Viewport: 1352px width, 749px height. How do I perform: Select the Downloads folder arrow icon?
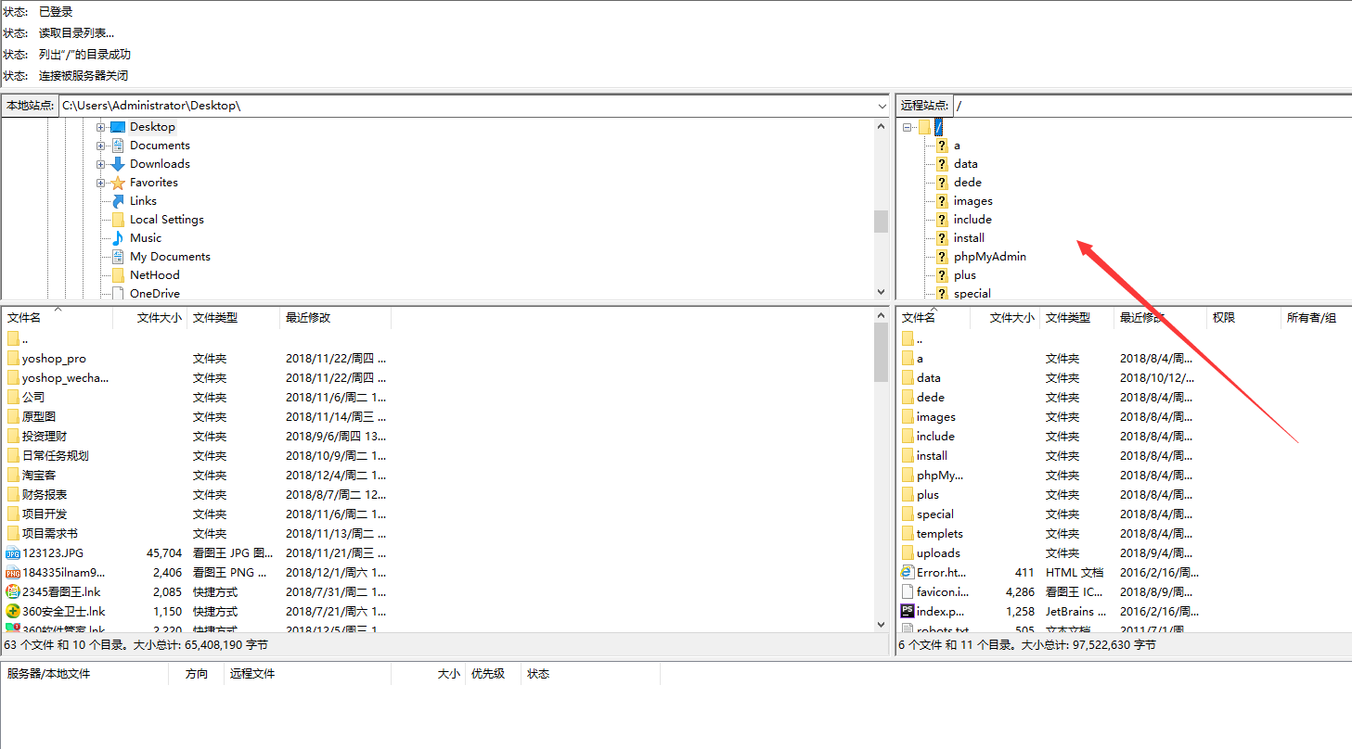point(118,164)
